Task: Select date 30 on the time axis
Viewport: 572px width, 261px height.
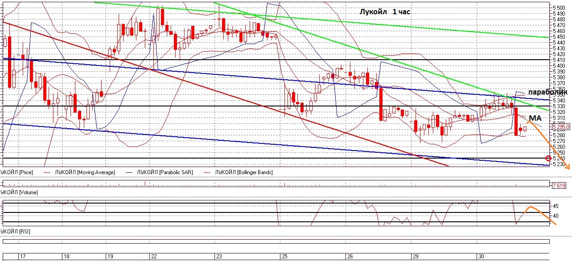Action: point(480,257)
